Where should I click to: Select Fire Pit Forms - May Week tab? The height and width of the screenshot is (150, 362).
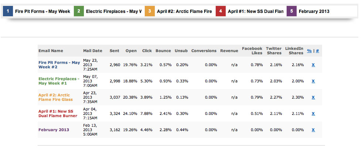click(42, 11)
